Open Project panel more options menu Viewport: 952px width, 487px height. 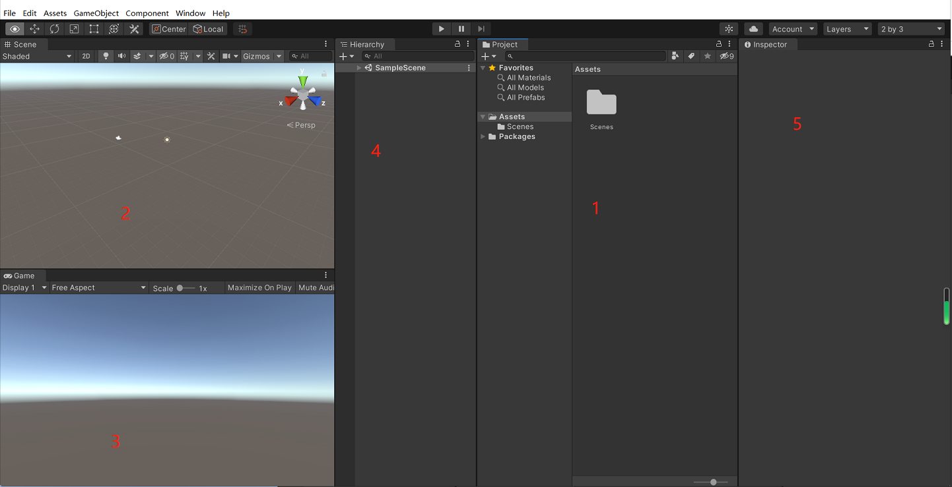[x=730, y=44]
